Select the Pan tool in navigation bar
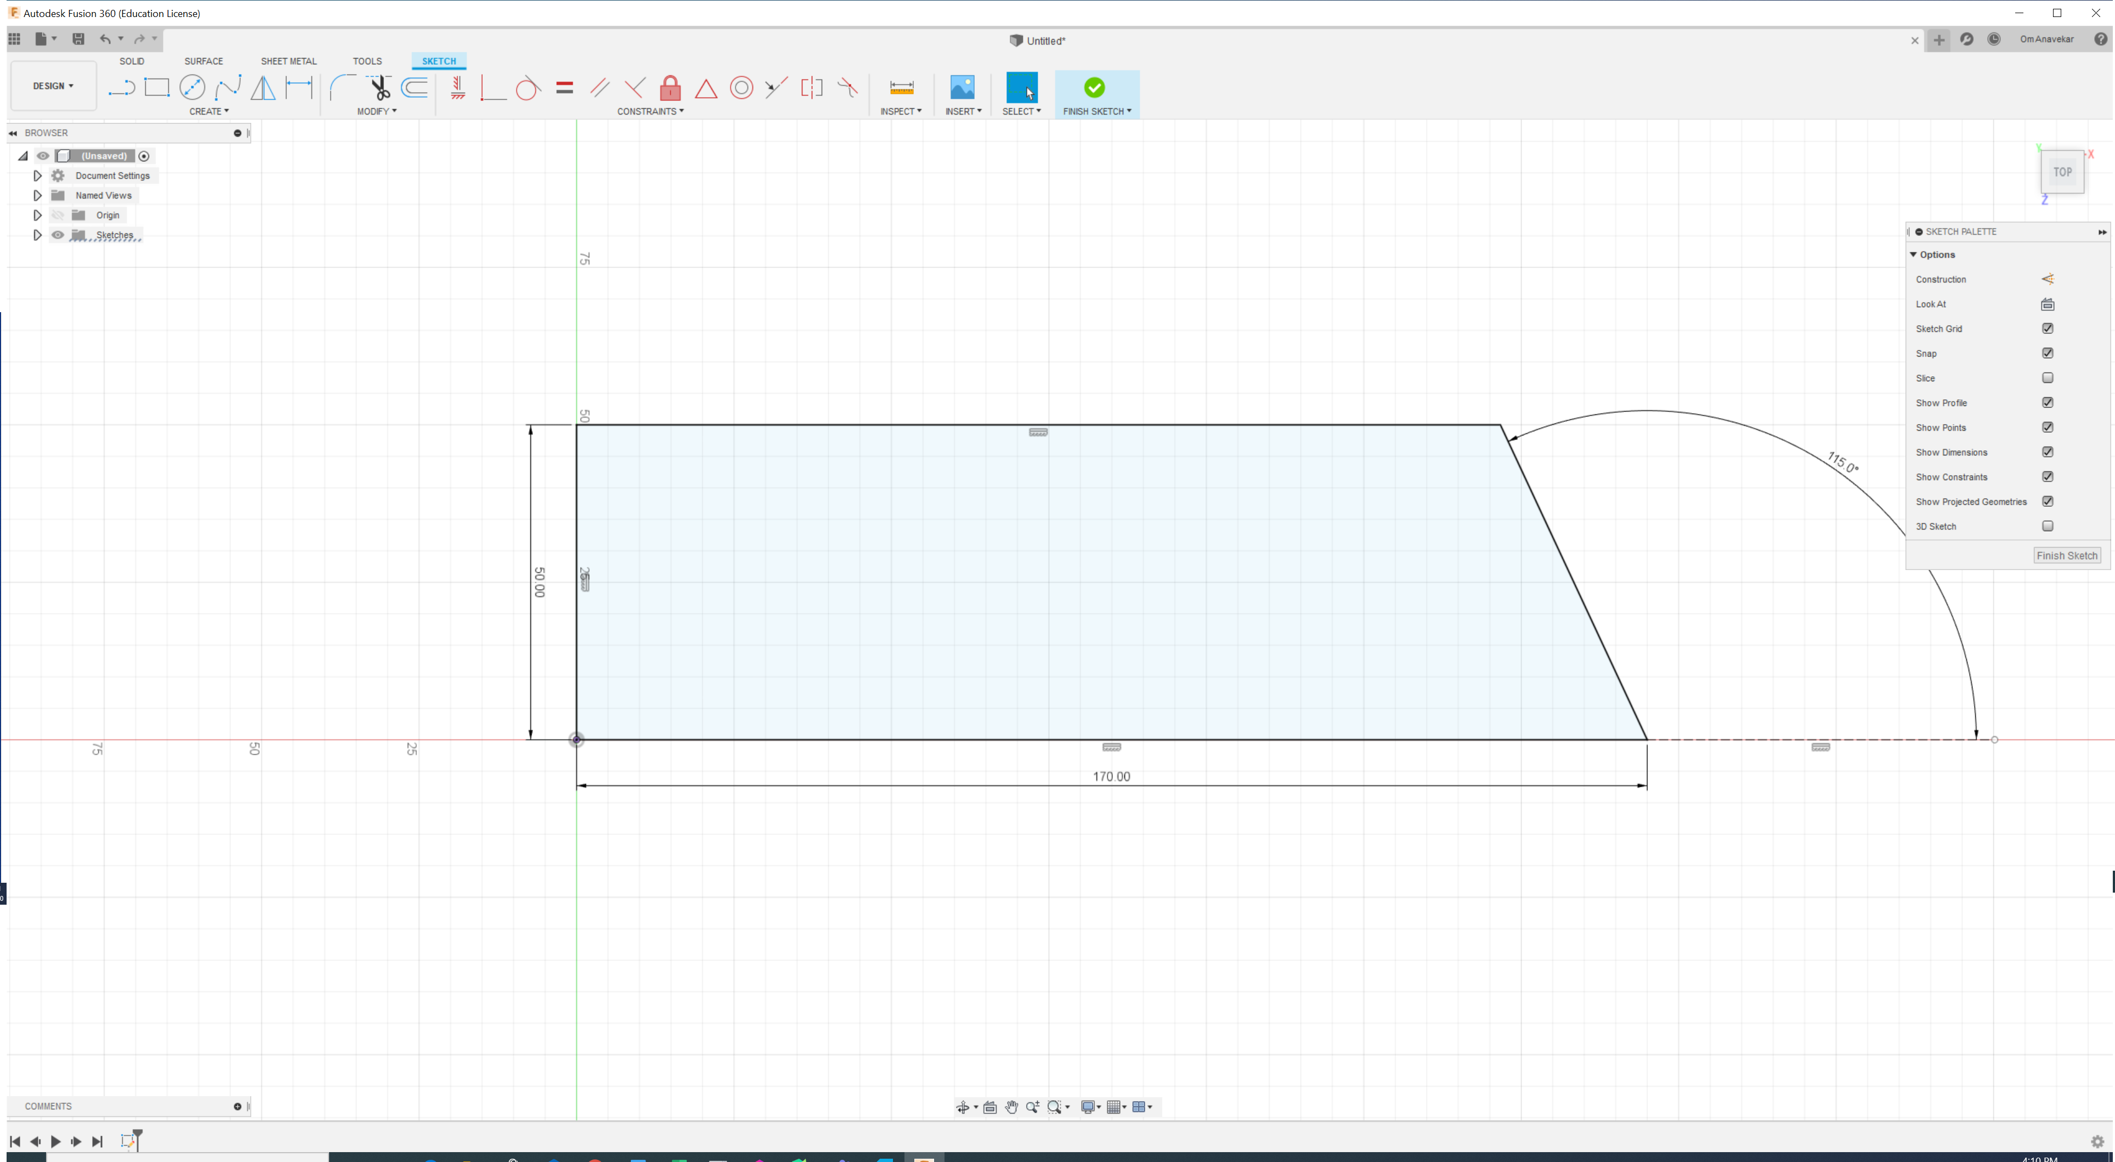This screenshot has width=2115, height=1162. [x=1011, y=1107]
